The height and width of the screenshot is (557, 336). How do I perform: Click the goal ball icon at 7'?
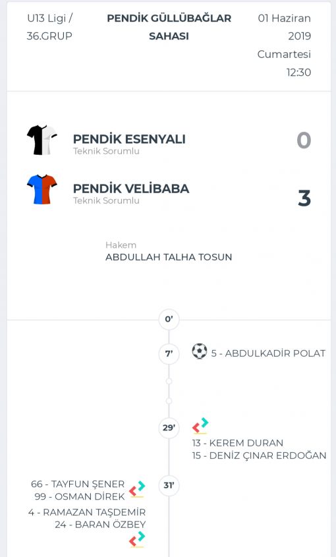coord(199,351)
